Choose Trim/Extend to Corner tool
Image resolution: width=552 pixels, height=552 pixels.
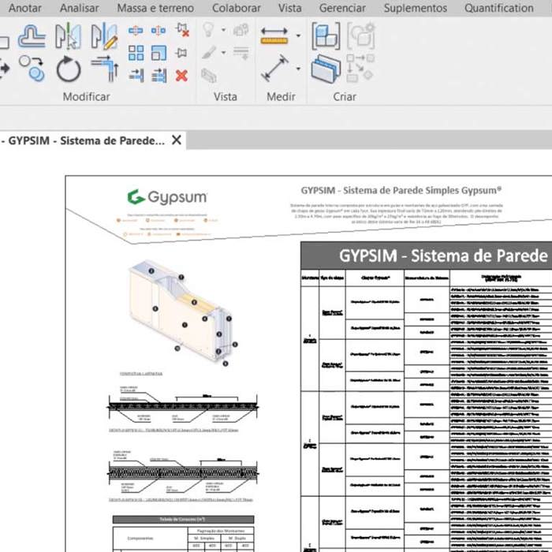105,69
